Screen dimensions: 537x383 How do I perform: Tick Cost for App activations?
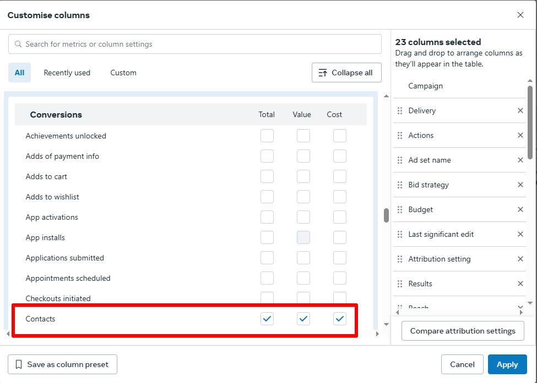tap(340, 217)
